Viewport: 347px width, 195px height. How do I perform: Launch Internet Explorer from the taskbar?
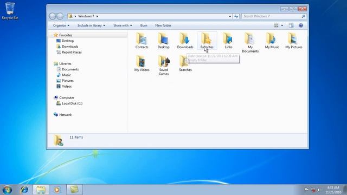pos(24,190)
